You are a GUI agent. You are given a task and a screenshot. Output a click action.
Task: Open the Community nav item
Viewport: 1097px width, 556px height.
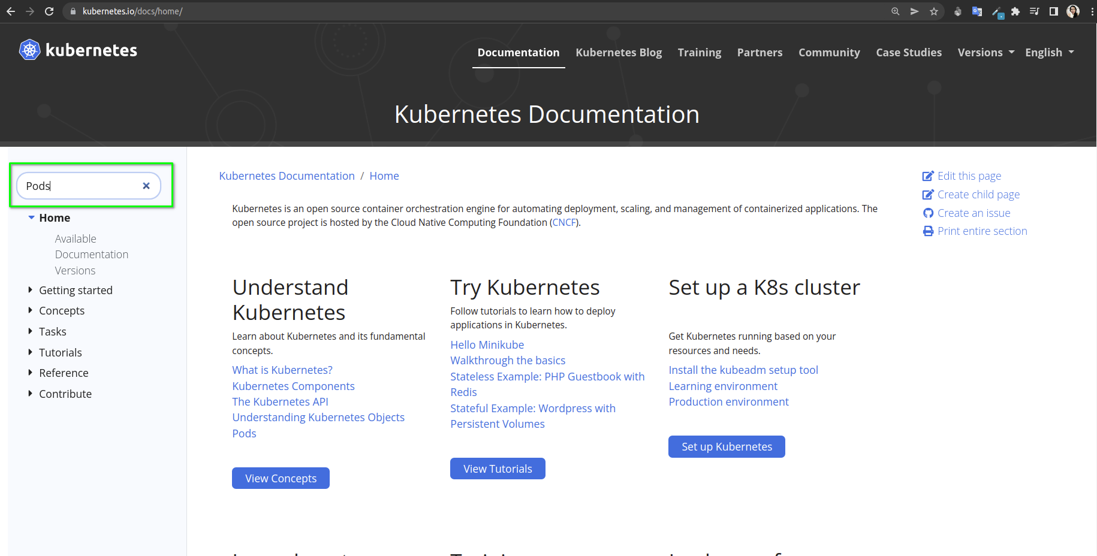829,52
